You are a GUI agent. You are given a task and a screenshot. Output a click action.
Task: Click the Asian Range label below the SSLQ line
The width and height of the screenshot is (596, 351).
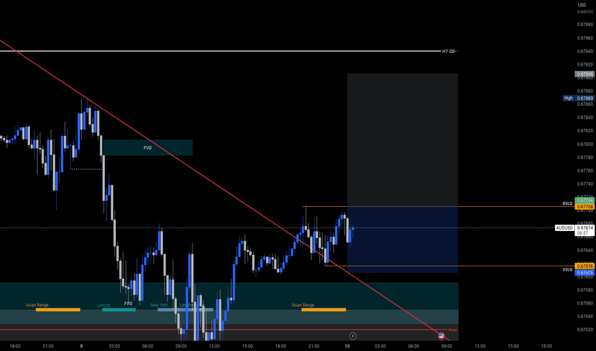pos(303,305)
